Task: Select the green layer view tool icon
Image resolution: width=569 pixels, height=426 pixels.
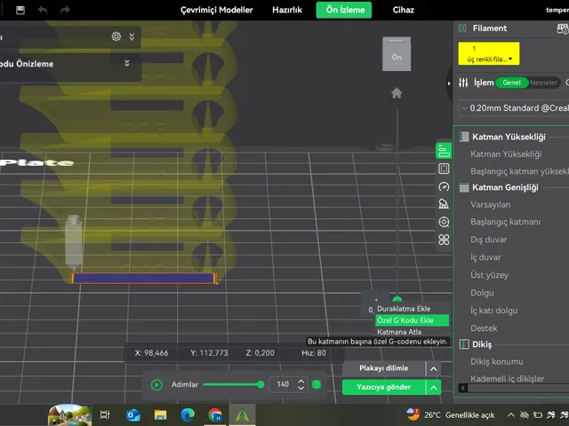Action: click(444, 151)
